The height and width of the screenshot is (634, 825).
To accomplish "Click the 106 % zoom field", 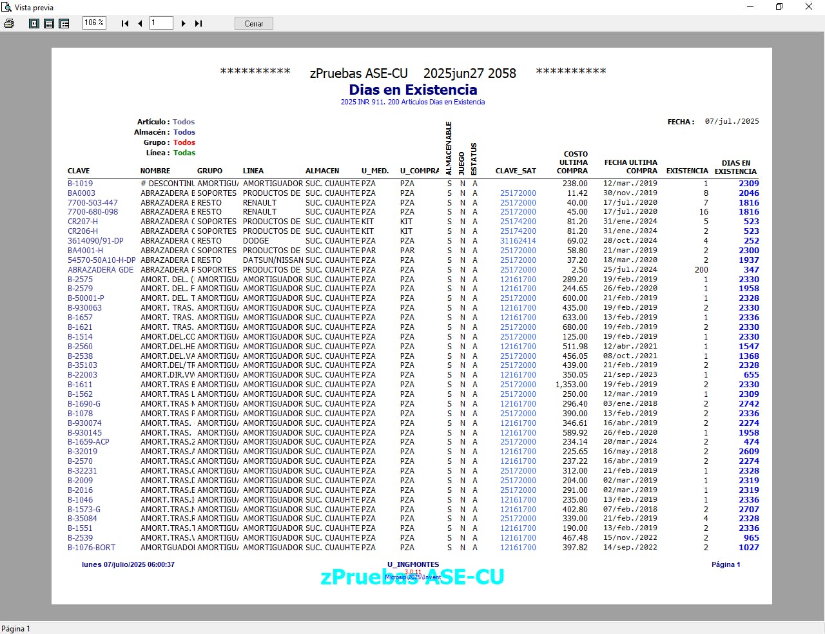I will pos(94,23).
